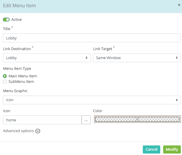Open the Color picker swatch
Image resolution: width=182 pixels, height=155 pixels.
(x=137, y=119)
